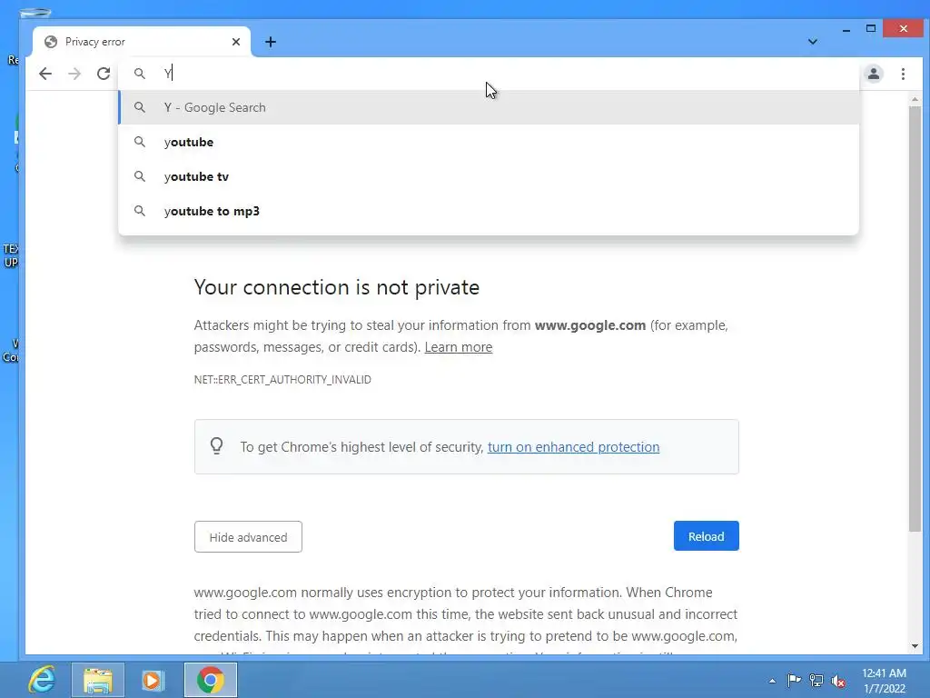Open Windows Media Player from taskbar
This screenshot has width=930, height=698.
[x=153, y=680]
